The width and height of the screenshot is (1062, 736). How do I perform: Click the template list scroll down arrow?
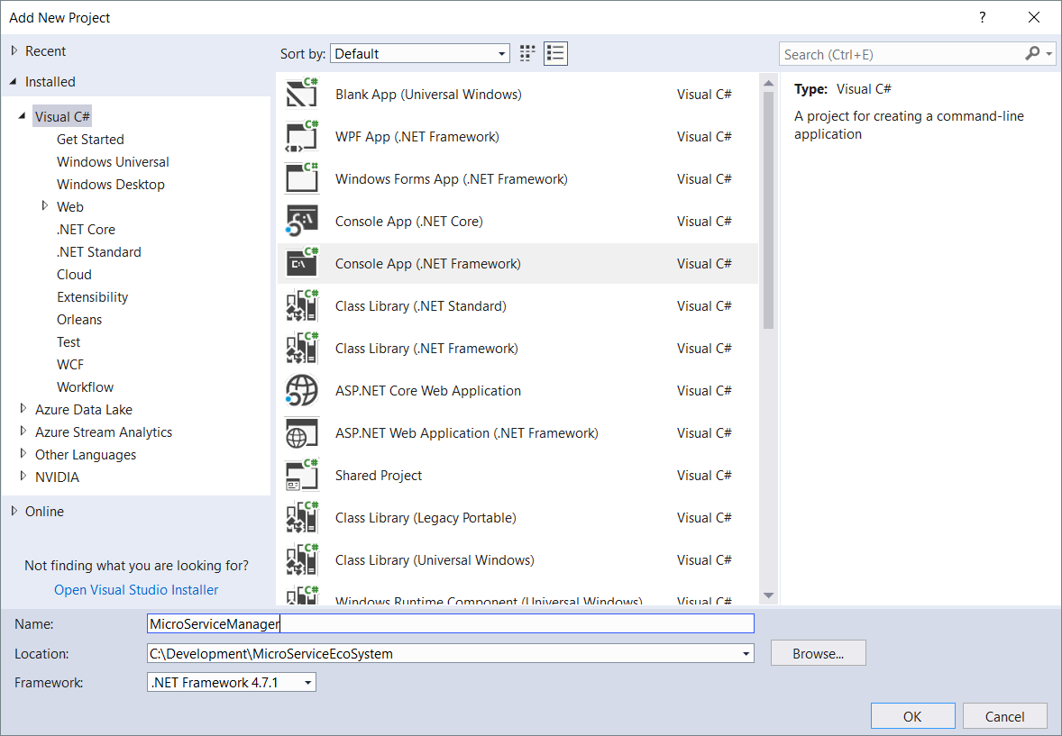(768, 595)
